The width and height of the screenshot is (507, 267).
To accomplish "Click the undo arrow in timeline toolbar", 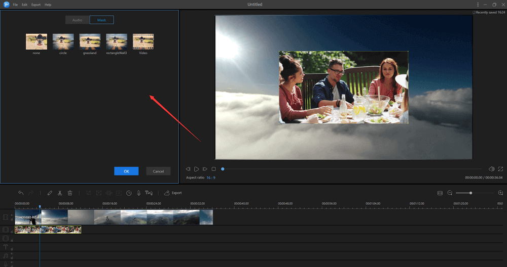I will pyautogui.click(x=21, y=193).
